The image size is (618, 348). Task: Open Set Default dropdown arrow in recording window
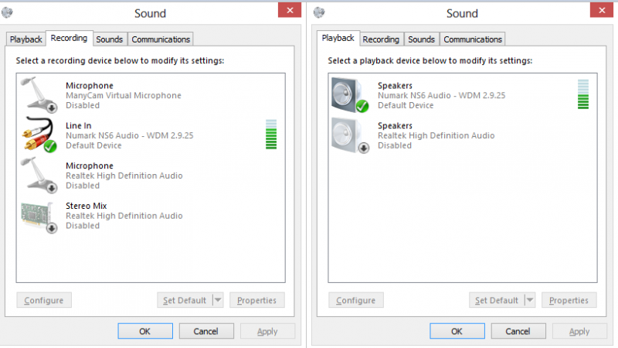point(217,300)
